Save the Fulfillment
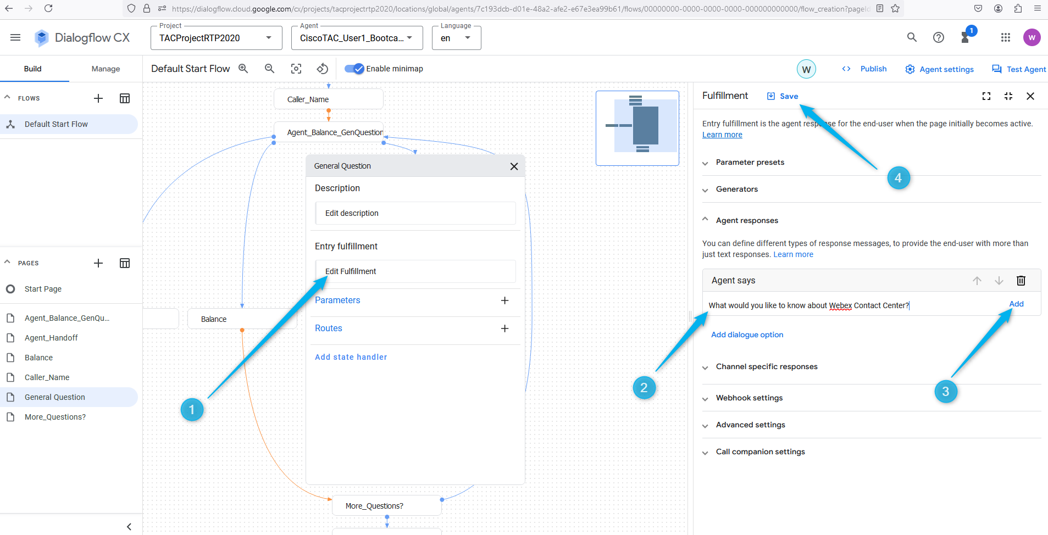The height and width of the screenshot is (535, 1048). [x=783, y=96]
